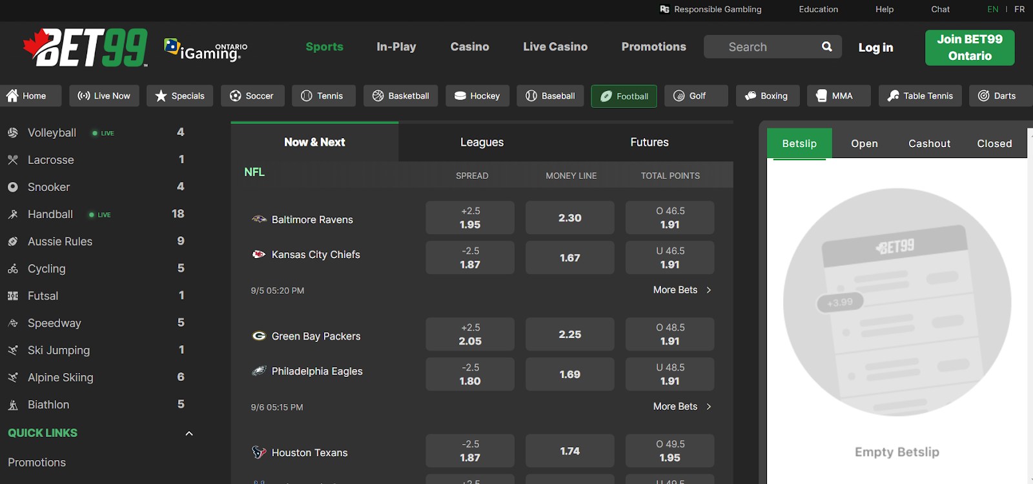Click the Handball sidebar icon
The image size is (1033, 484).
(x=13, y=214)
